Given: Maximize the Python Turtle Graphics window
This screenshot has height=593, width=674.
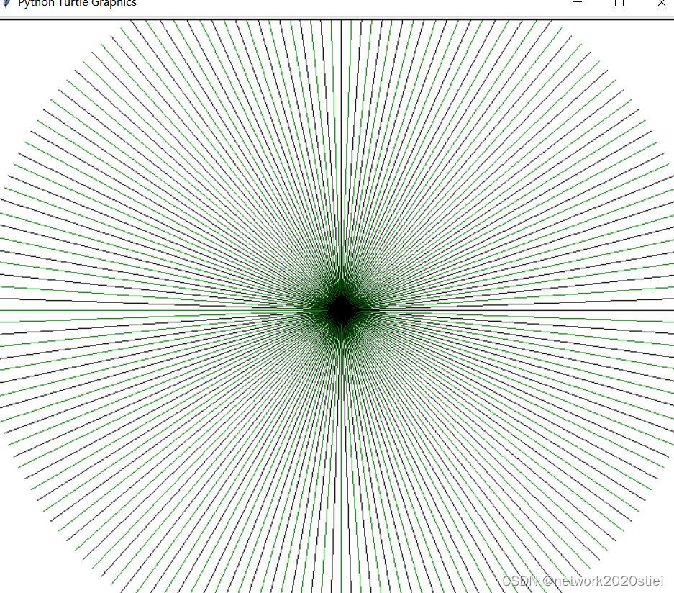Looking at the screenshot, I should (619, 3).
